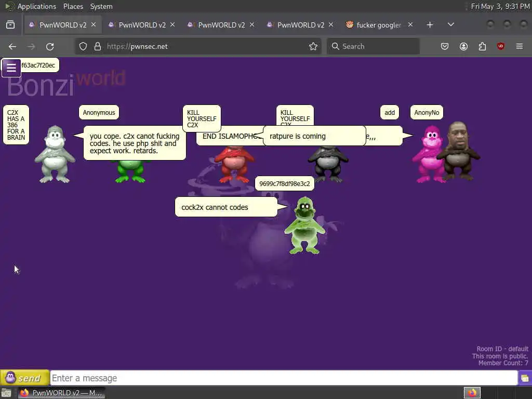The height and width of the screenshot is (399, 532).
Task: List all tabs with chevron dropdown
Action: pyautogui.click(x=451, y=24)
